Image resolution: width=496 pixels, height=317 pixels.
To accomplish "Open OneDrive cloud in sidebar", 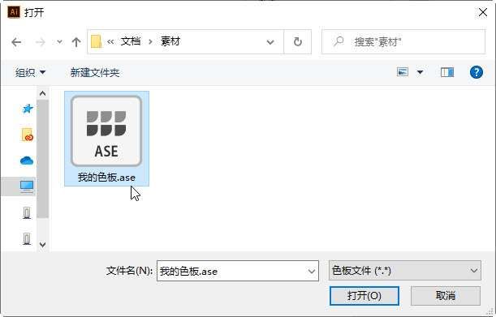I will pos(27,161).
